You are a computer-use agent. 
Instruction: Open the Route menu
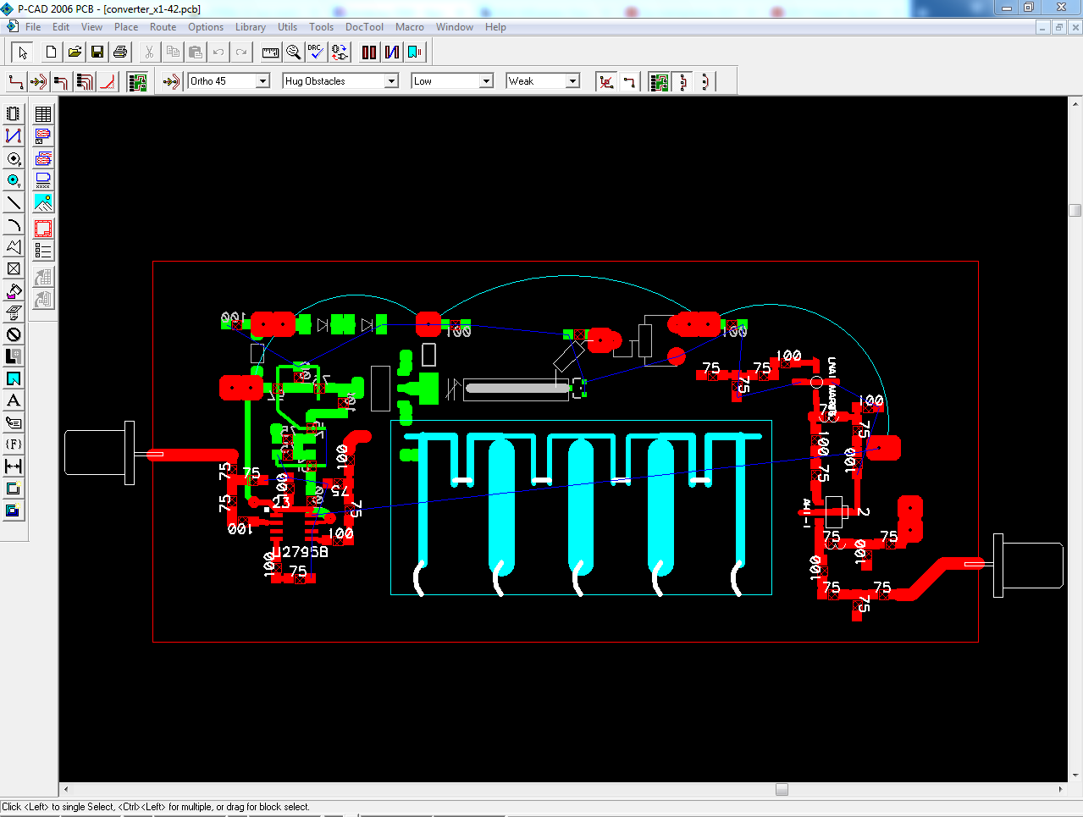(x=163, y=27)
